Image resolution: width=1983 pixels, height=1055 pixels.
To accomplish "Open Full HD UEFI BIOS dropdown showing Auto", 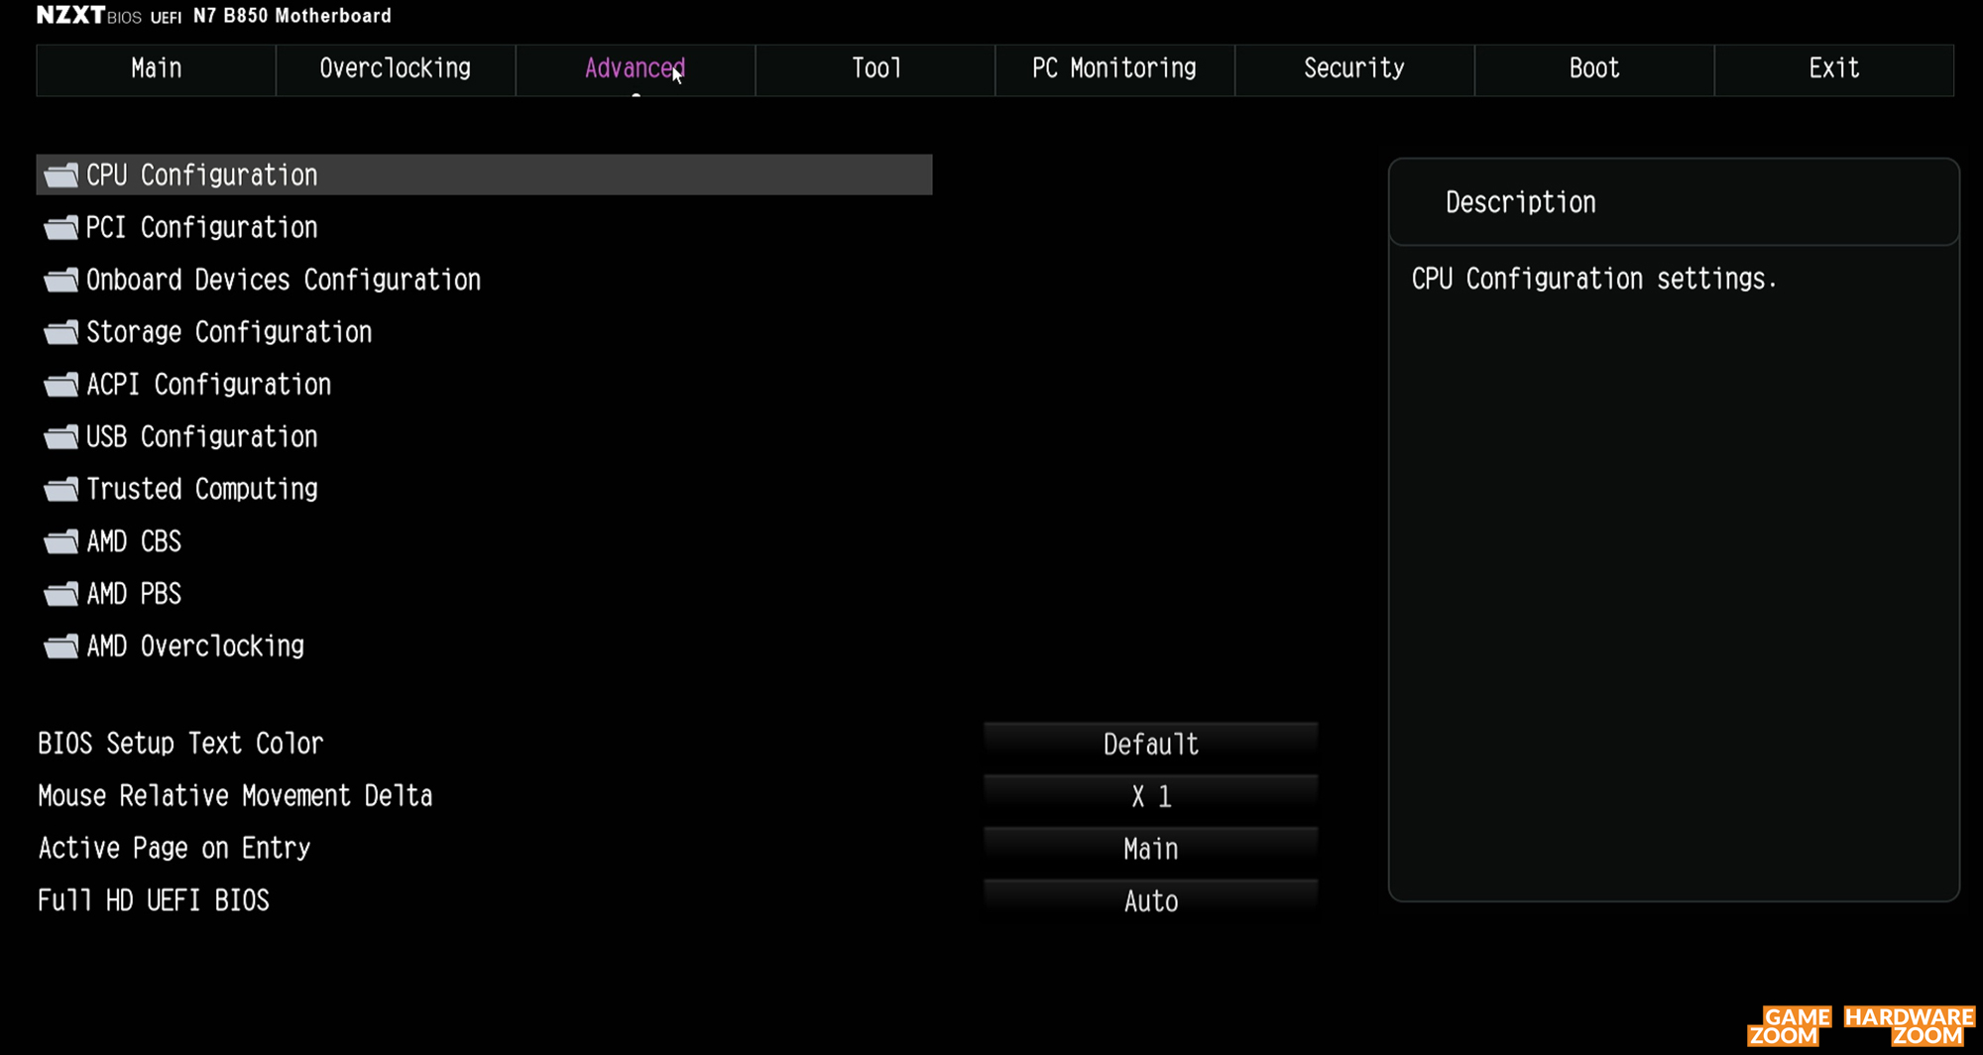I will point(1151,901).
